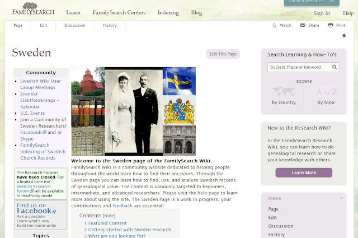This screenshot has width=358, height=238.
Task: Switch to the Edit tab
Action: click(x=44, y=25)
